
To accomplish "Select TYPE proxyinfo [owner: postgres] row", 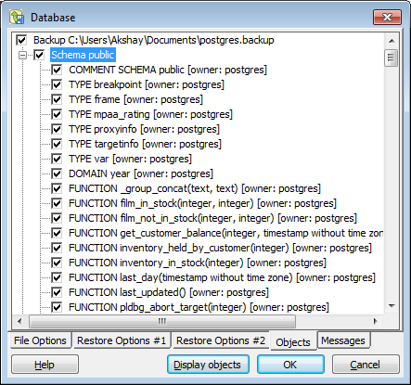I will point(144,129).
